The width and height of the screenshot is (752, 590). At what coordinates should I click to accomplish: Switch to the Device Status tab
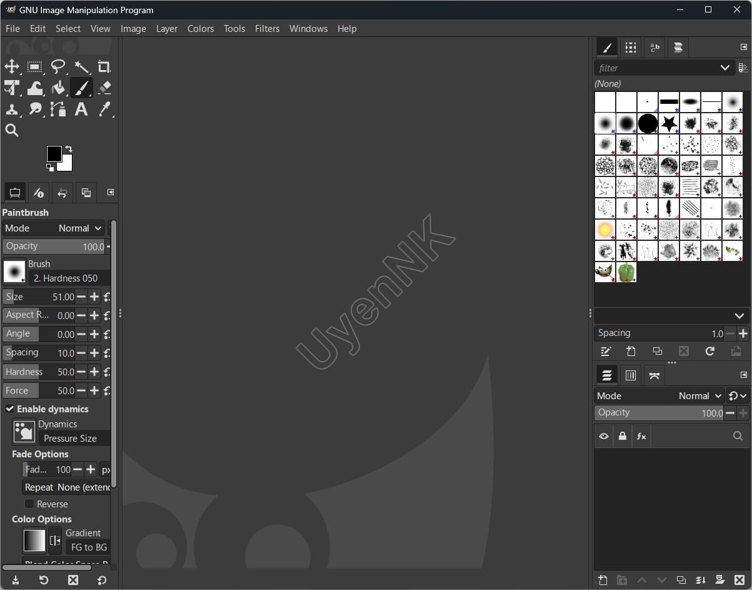click(39, 193)
